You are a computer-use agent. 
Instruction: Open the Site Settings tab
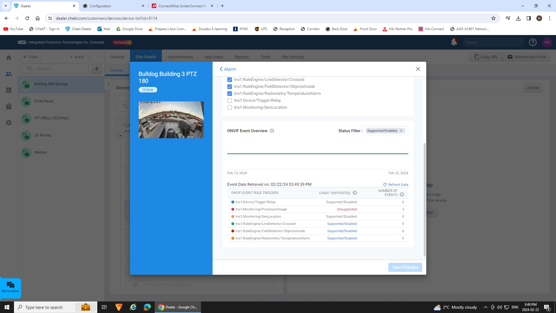pyautogui.click(x=293, y=57)
